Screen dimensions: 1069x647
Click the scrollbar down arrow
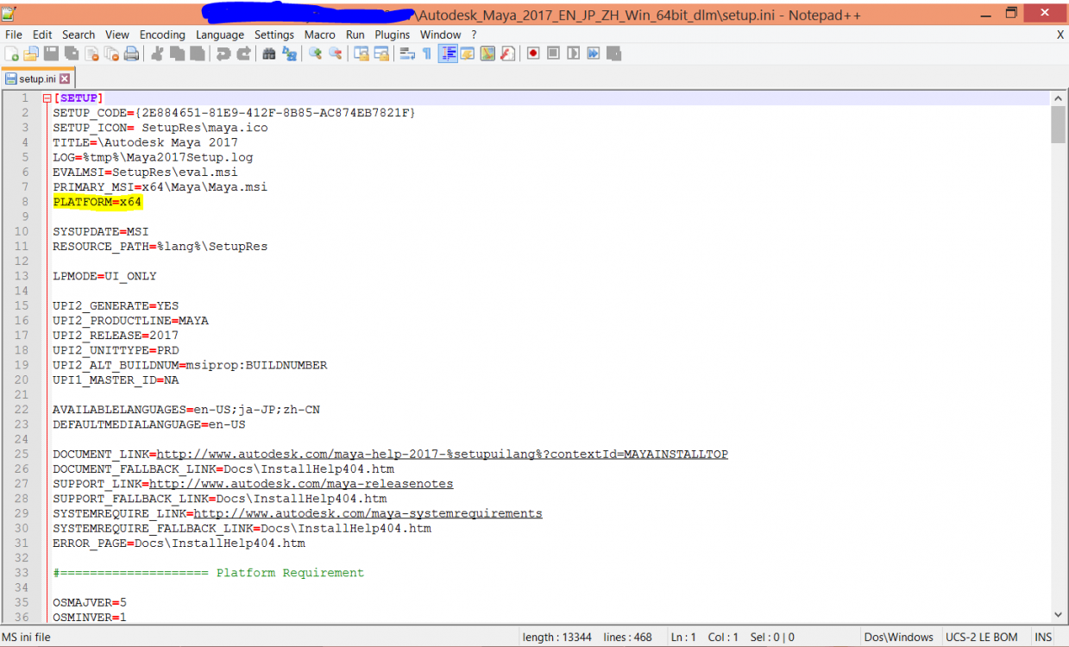pos(1058,614)
